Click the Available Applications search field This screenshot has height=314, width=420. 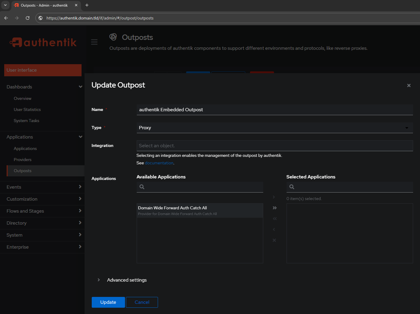200,187
